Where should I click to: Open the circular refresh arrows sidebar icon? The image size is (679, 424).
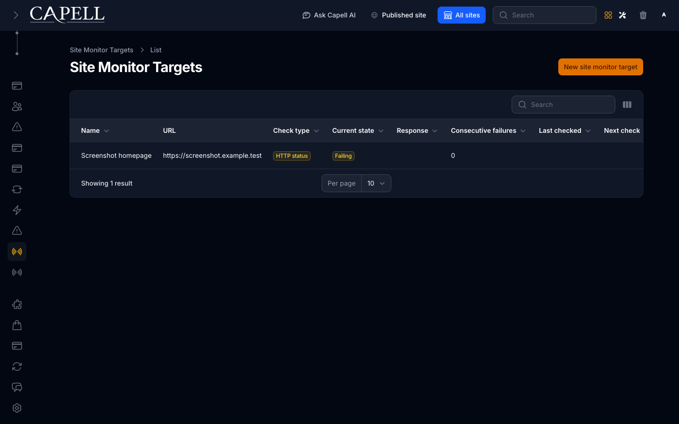pyautogui.click(x=17, y=367)
